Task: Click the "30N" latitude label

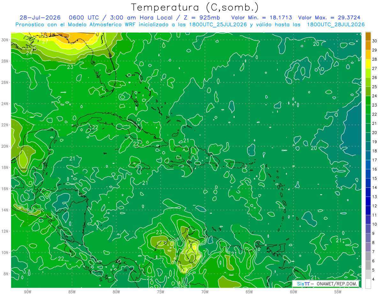Action: coord(5,40)
